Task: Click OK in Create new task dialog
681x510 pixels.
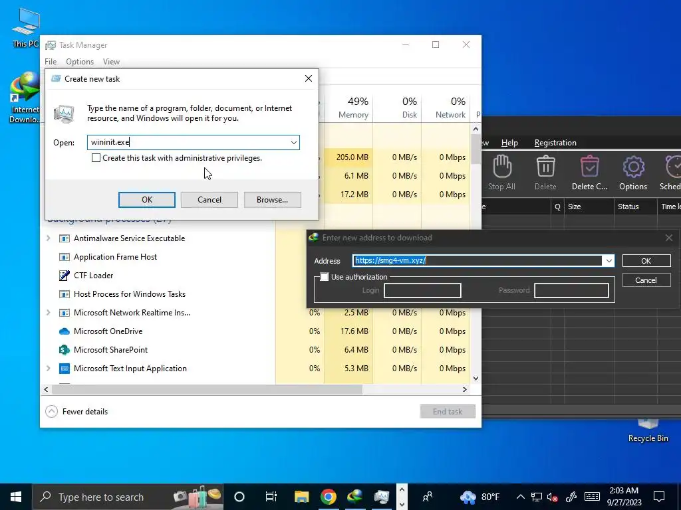Action: coord(147,199)
